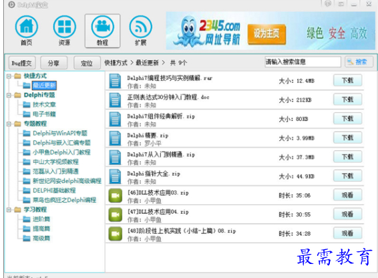Download Delphi7编程技巧与实例精解.rar
The height and width of the screenshot is (278, 378).
click(x=348, y=81)
